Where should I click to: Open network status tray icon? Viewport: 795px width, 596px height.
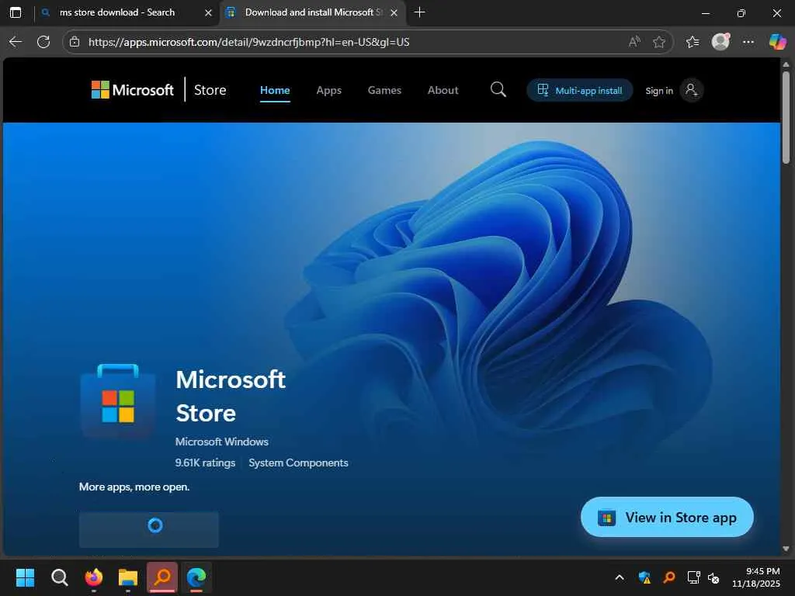point(693,577)
